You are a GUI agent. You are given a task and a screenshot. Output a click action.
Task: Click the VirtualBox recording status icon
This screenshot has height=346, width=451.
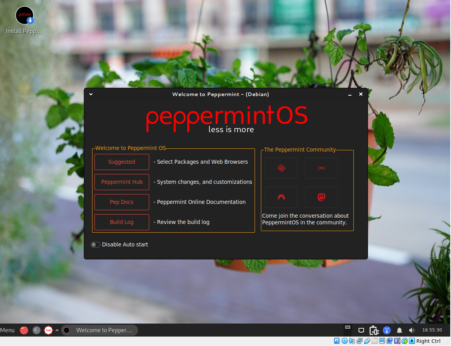tap(390, 341)
